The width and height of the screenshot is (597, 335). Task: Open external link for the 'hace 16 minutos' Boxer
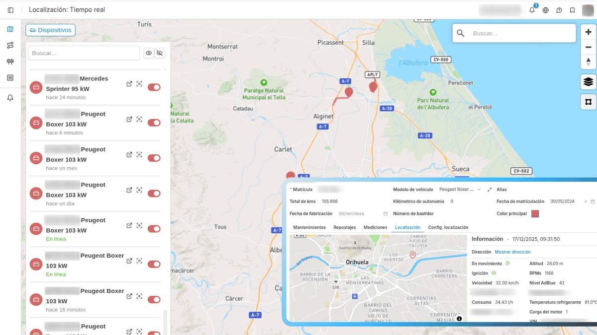(x=129, y=296)
